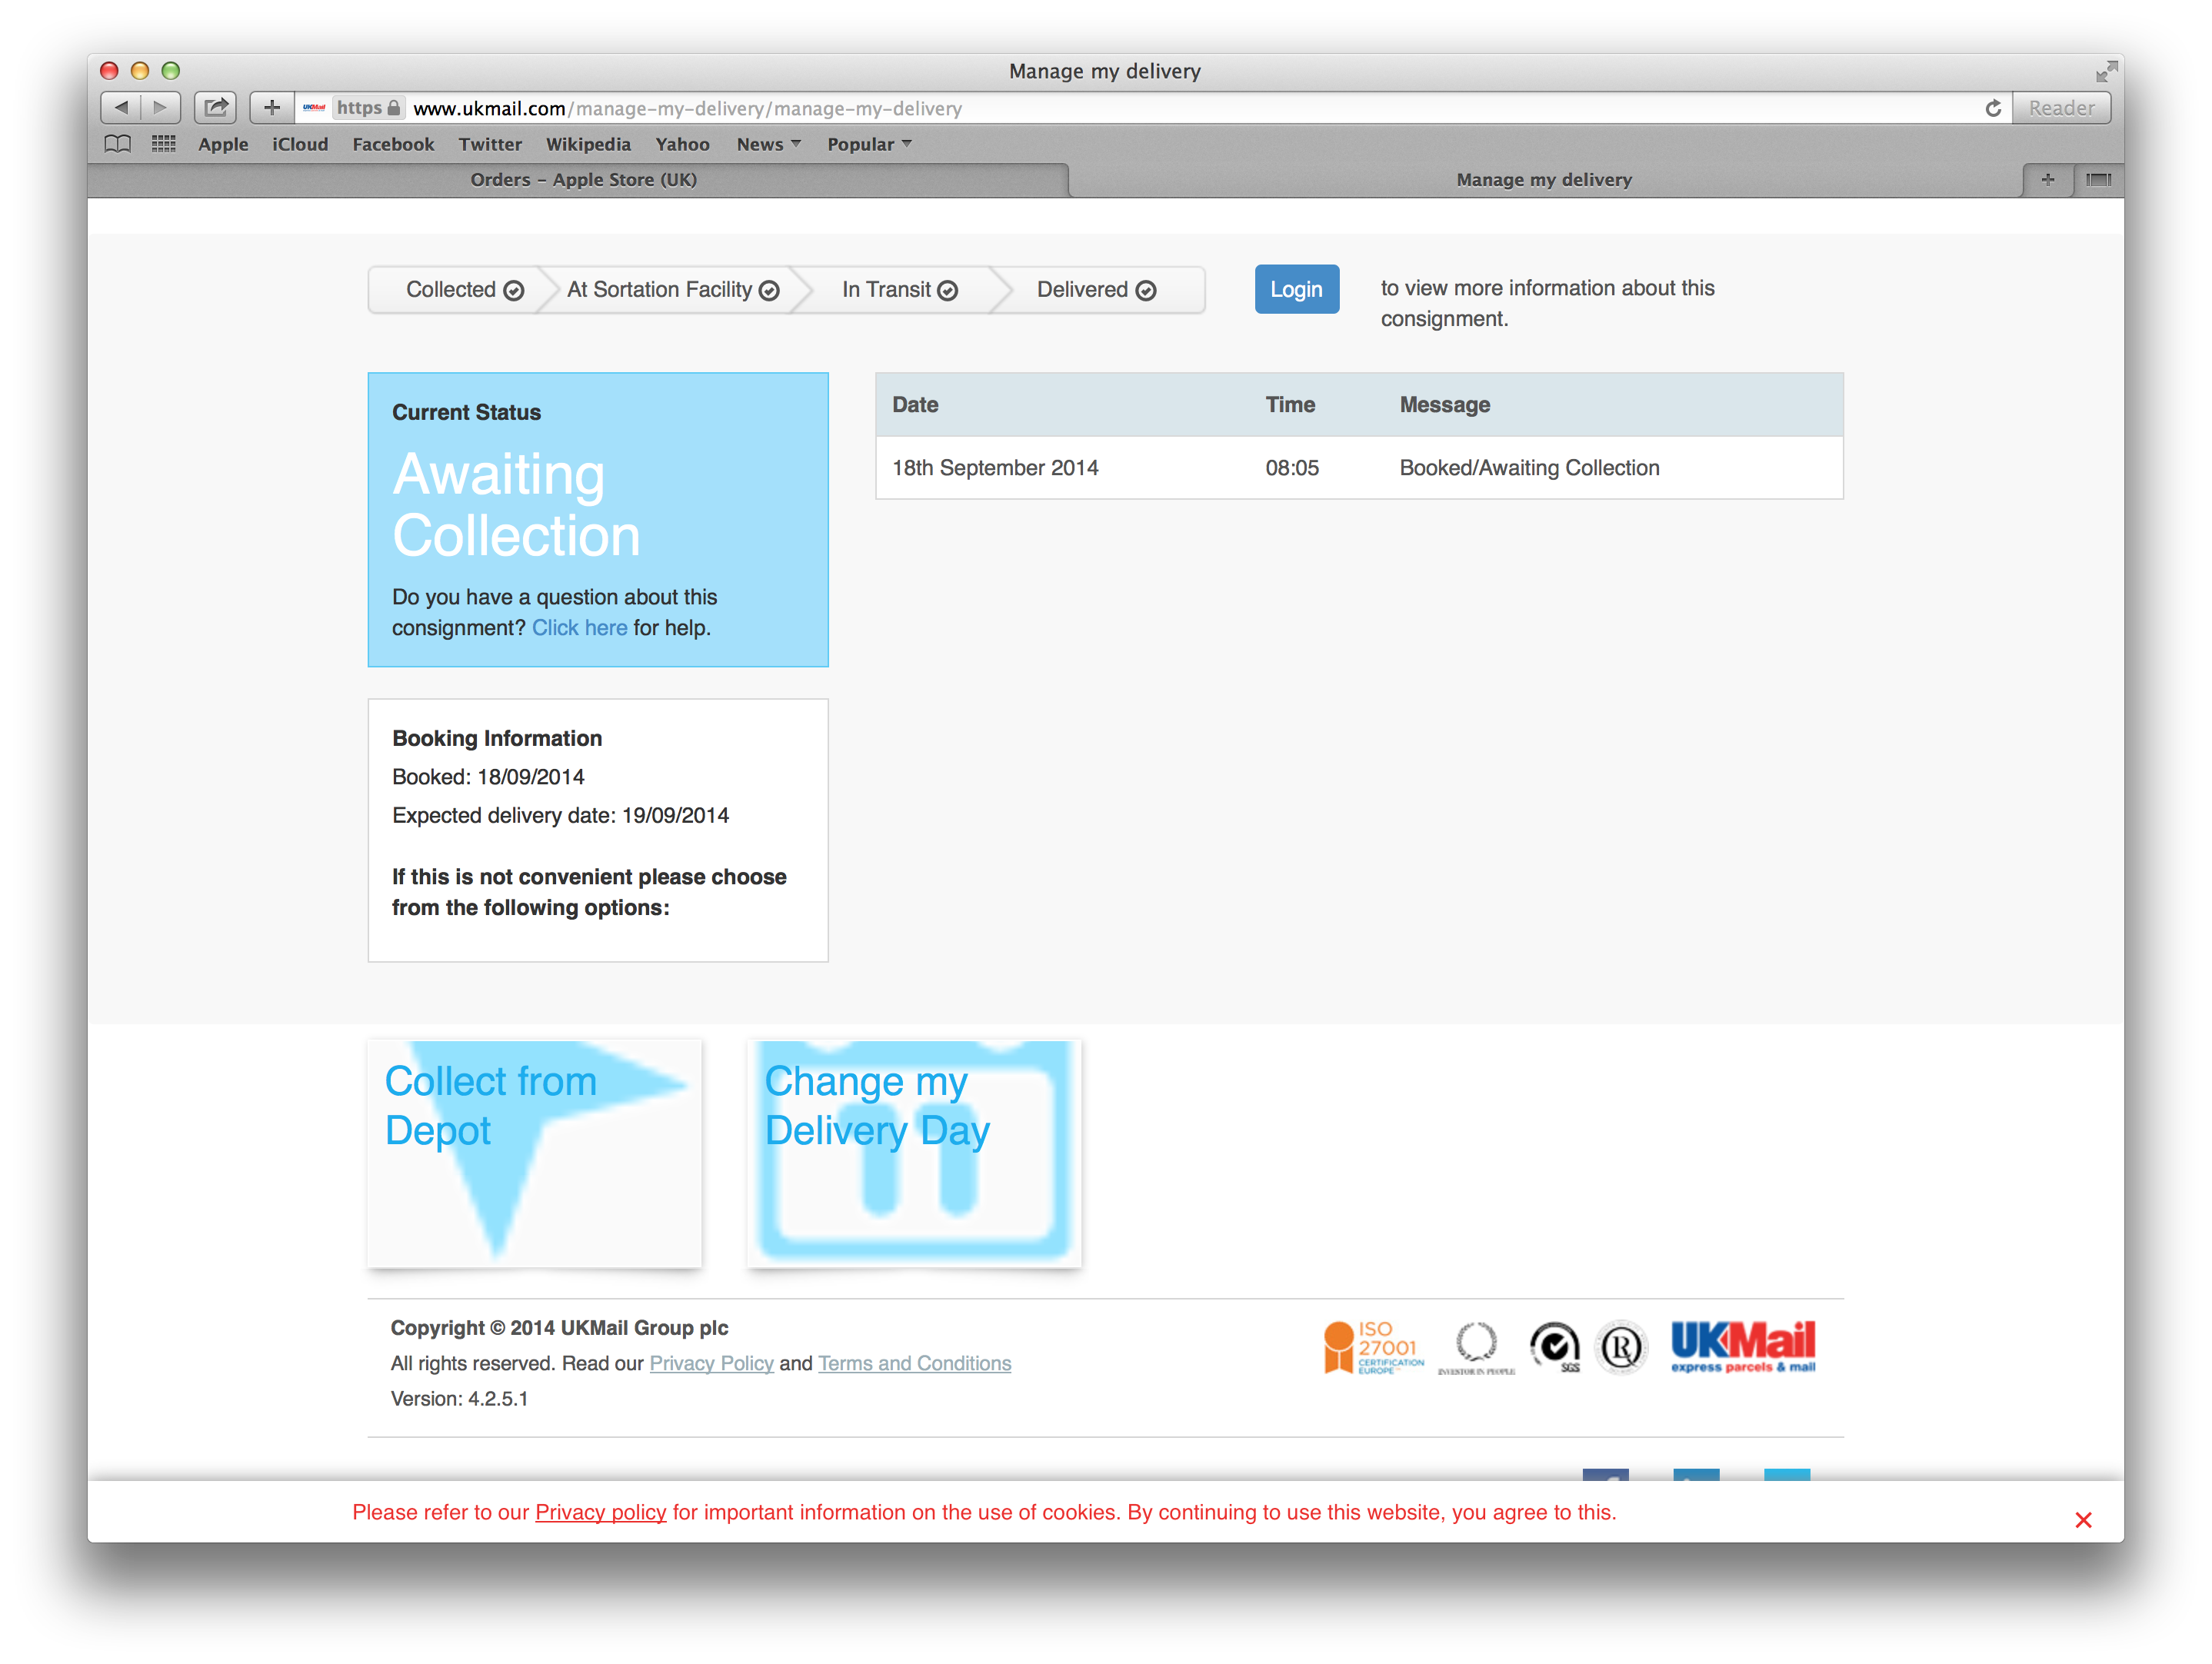Close the cookie notice banner
This screenshot has width=2212, height=1664.
tap(2083, 1520)
